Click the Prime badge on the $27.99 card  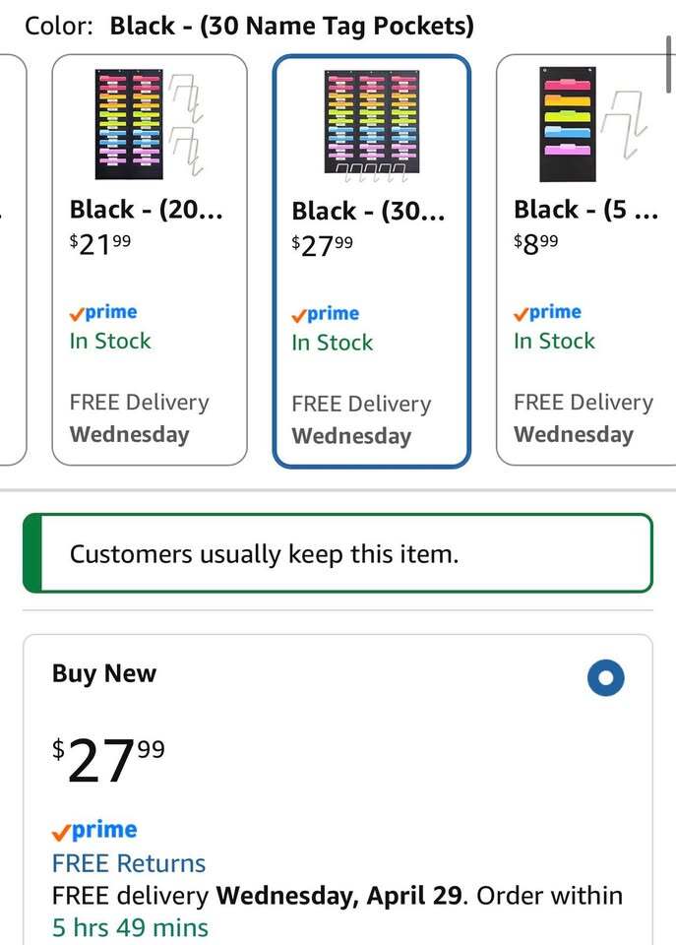[326, 314]
